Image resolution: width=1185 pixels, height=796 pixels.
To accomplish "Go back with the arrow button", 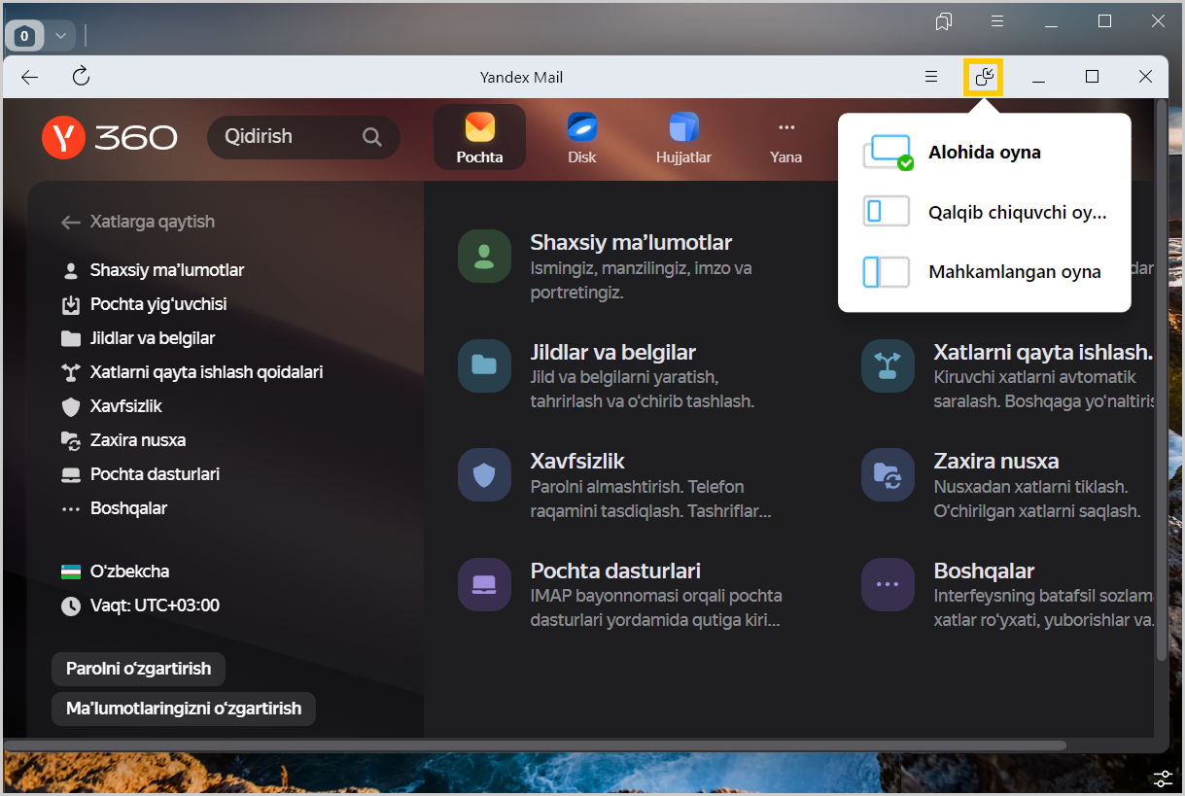I will [30, 77].
